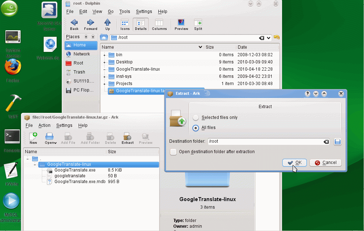Open MonoVS GUI Server desktop icon
The width and height of the screenshot is (364, 231).
(x=49, y=16)
